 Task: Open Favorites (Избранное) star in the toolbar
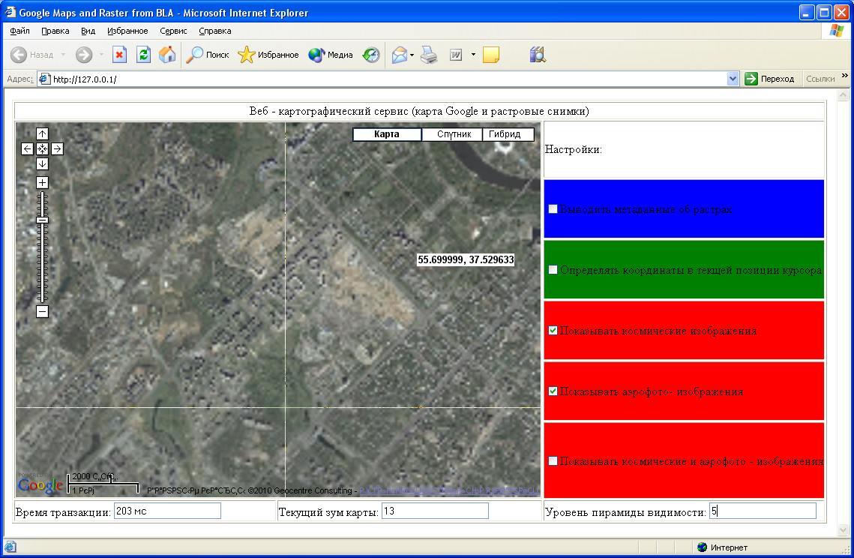268,55
